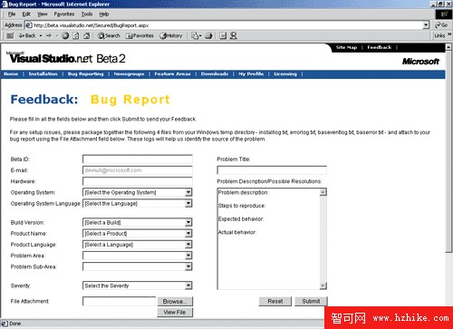This screenshot has height=329, width=453.
Task: Click the Print toolbar icon
Action: [x=208, y=35]
